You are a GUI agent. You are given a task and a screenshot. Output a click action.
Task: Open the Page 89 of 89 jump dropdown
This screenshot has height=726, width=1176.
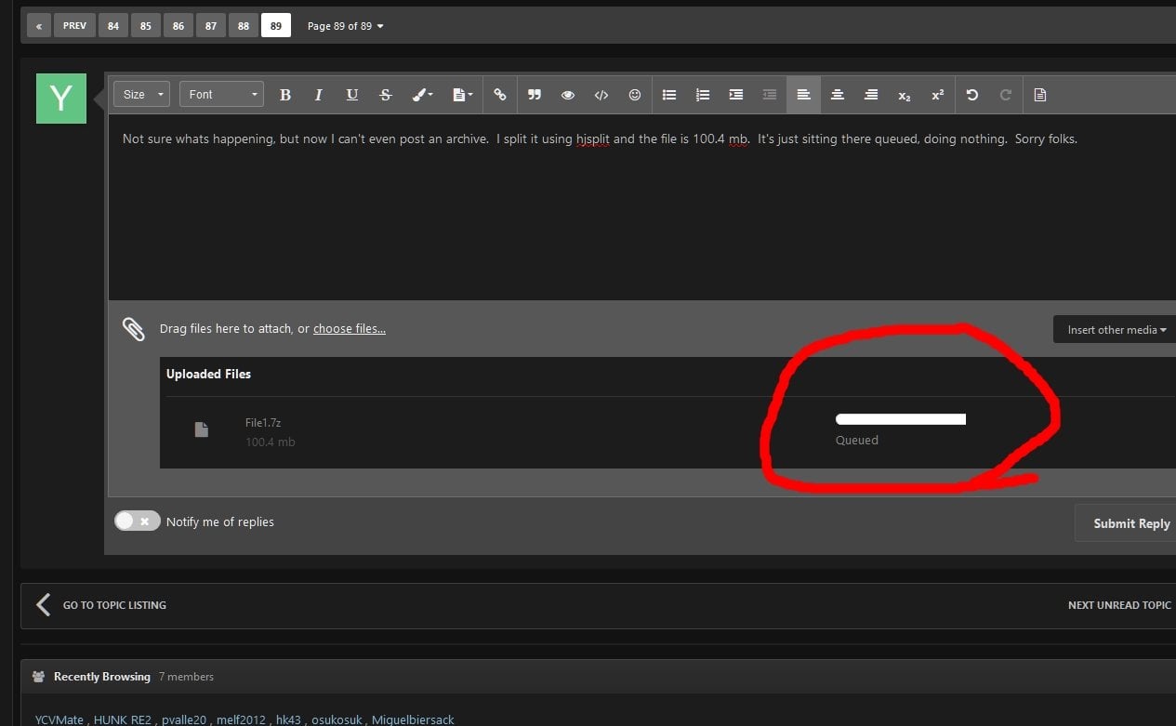tap(345, 26)
